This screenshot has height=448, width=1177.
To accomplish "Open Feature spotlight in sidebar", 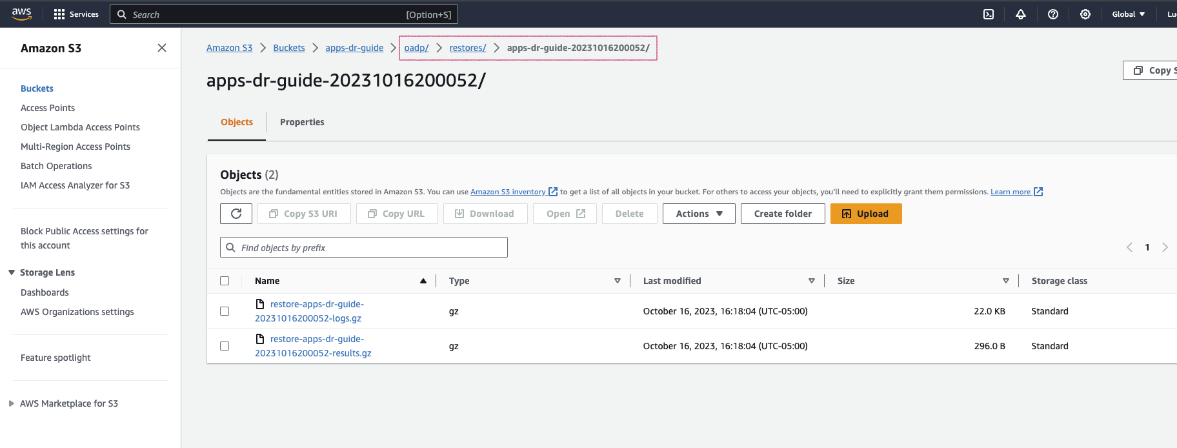I will pyautogui.click(x=55, y=358).
